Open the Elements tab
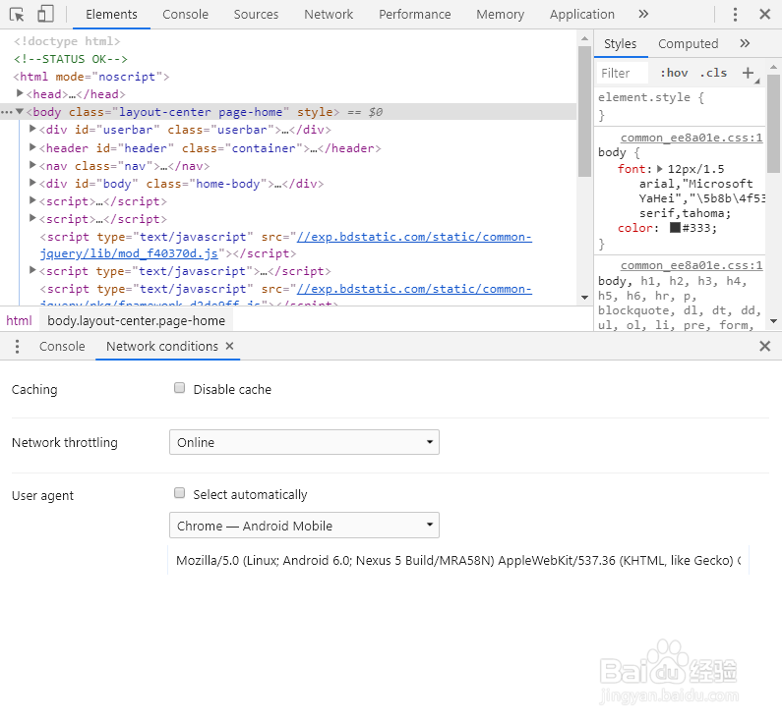Image resolution: width=782 pixels, height=723 pixels. click(x=111, y=15)
